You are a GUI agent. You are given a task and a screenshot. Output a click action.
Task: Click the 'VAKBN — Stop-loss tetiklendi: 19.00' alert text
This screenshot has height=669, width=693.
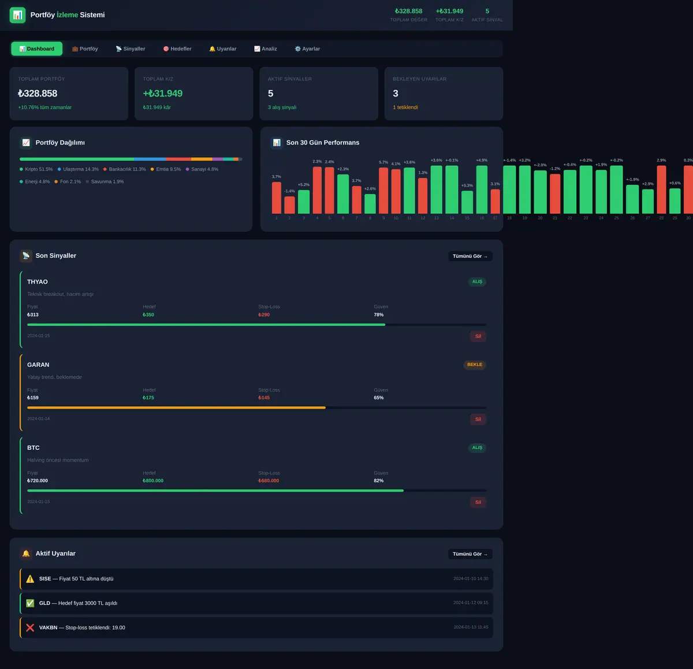tap(82, 627)
